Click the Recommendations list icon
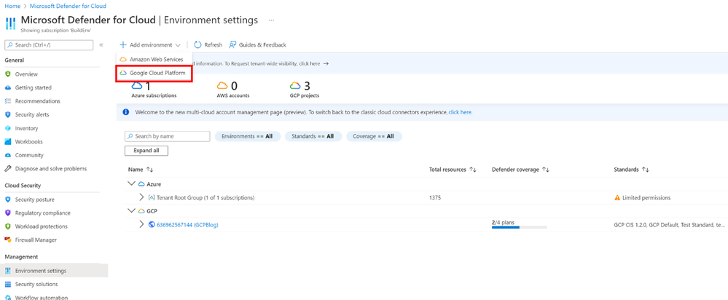This screenshot has width=728, height=300. click(x=7, y=101)
